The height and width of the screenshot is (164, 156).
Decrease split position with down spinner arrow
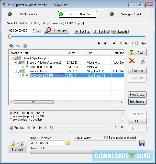[34, 32]
